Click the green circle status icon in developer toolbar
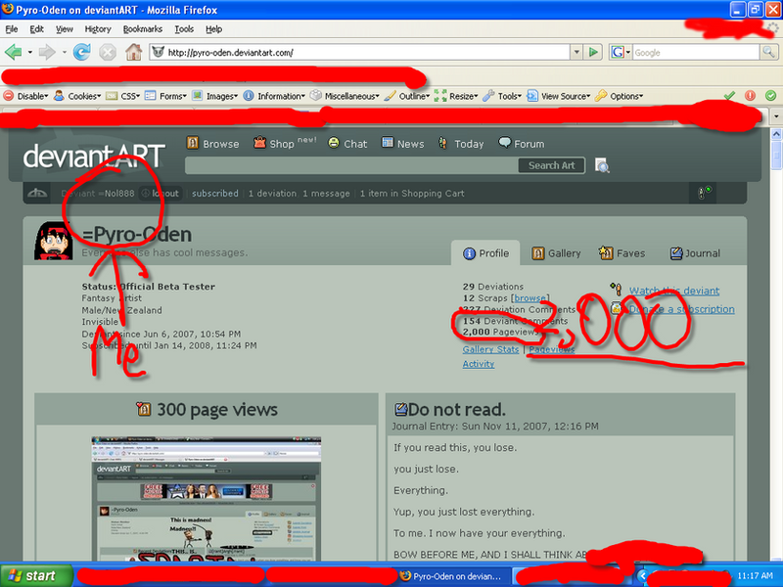 [x=770, y=95]
